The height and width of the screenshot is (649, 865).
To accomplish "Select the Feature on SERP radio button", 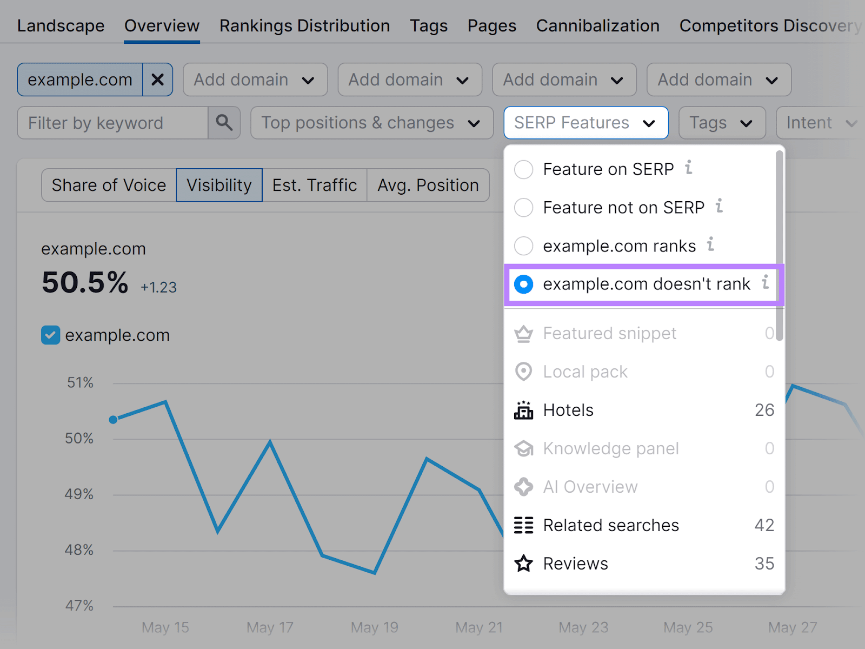I will pyautogui.click(x=523, y=169).
